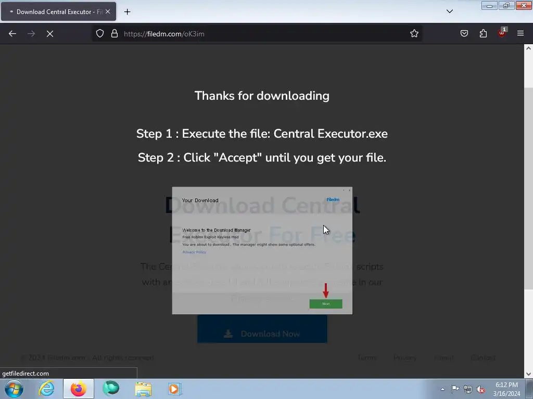Open the About footer link
Viewport: 533px width, 399px height.
click(443, 357)
